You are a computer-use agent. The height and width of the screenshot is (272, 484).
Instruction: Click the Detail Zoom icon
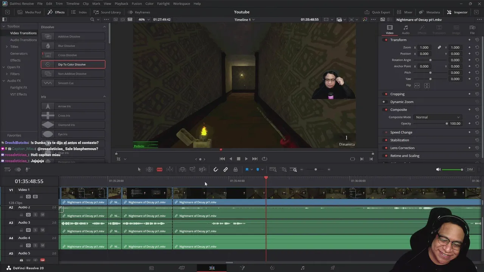284,170
